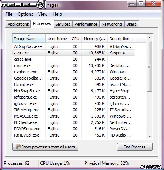Select the NLClient.exe process
Screen dimensions: 164x170
point(73,122)
